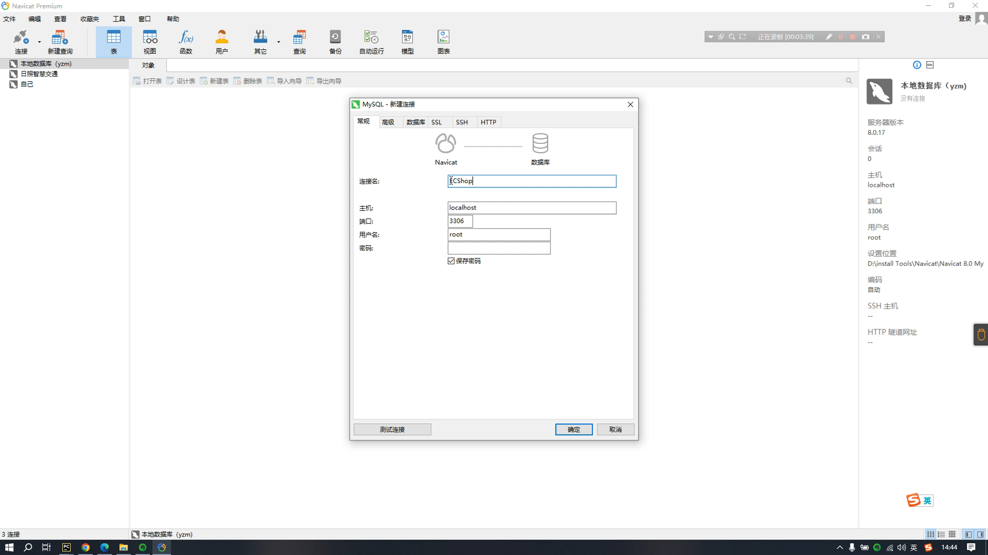Switch to the Databases (数据库) tab
The height and width of the screenshot is (555, 988).
(x=416, y=122)
